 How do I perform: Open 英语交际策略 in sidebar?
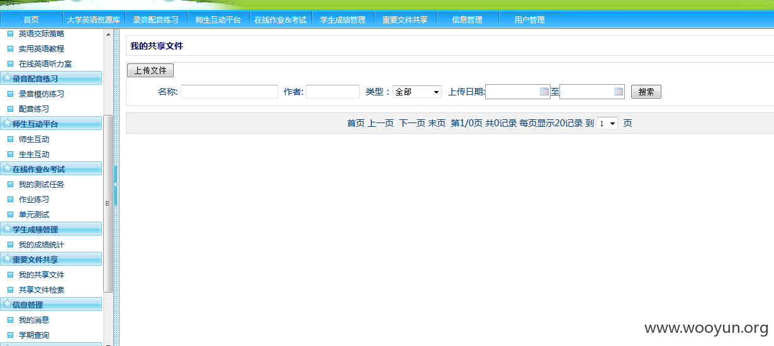point(42,34)
